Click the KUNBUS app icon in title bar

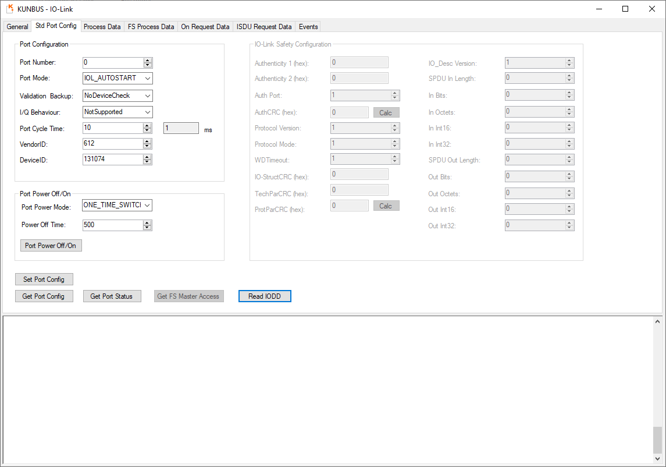tap(9, 9)
